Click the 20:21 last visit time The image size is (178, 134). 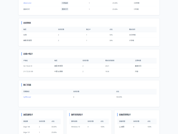(107, 66)
